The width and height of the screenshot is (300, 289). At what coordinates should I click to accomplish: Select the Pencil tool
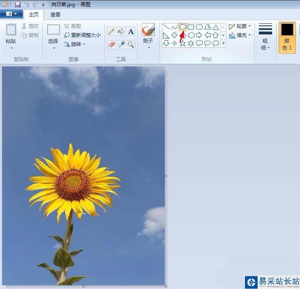[111, 31]
